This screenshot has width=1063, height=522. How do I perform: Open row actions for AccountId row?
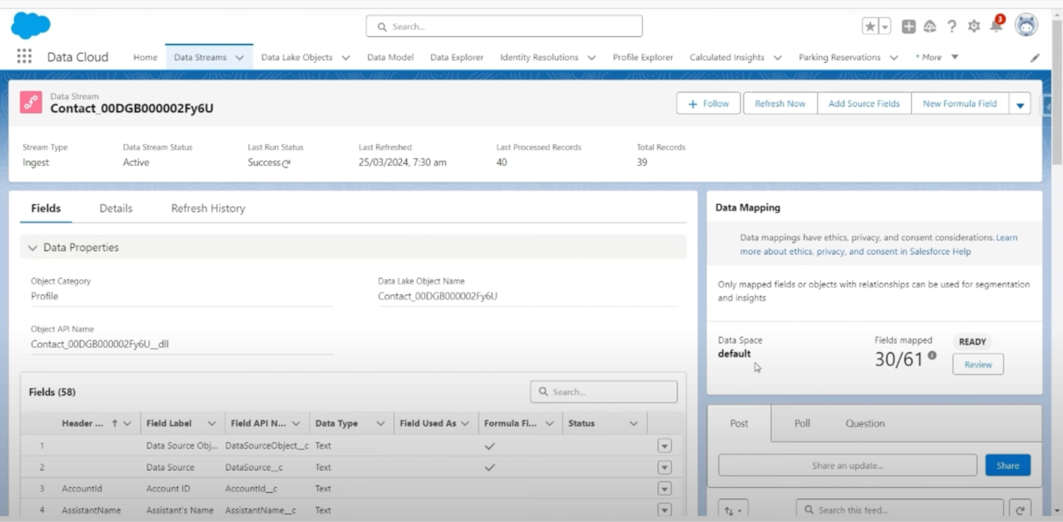(664, 489)
